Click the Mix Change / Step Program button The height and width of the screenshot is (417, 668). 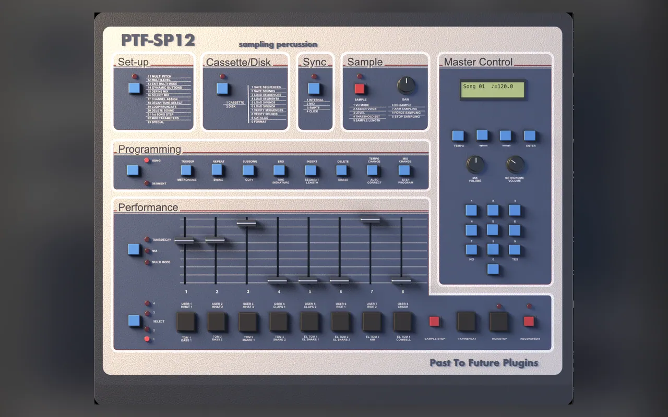[404, 170]
